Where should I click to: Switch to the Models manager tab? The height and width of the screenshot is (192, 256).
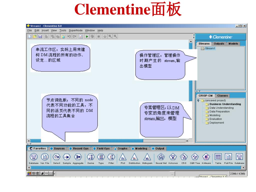[233, 43]
